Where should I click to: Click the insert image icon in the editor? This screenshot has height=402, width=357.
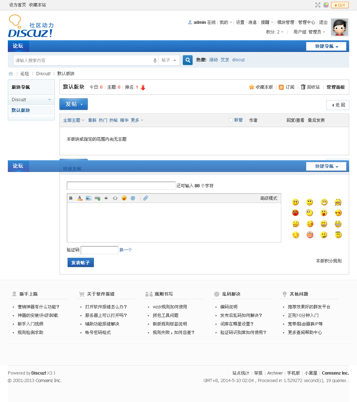click(x=88, y=198)
